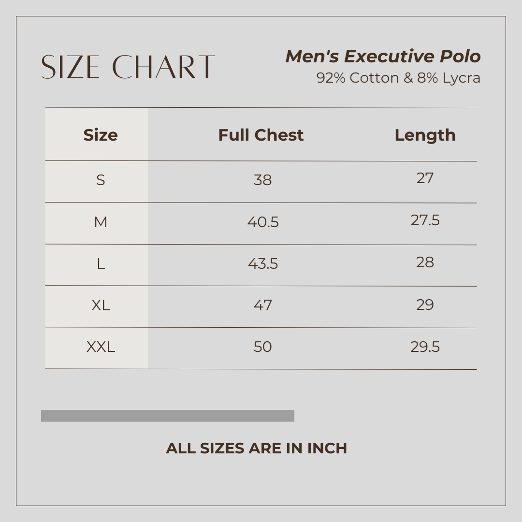
Task: Click the 43.5 full chest value
Action: (x=263, y=264)
